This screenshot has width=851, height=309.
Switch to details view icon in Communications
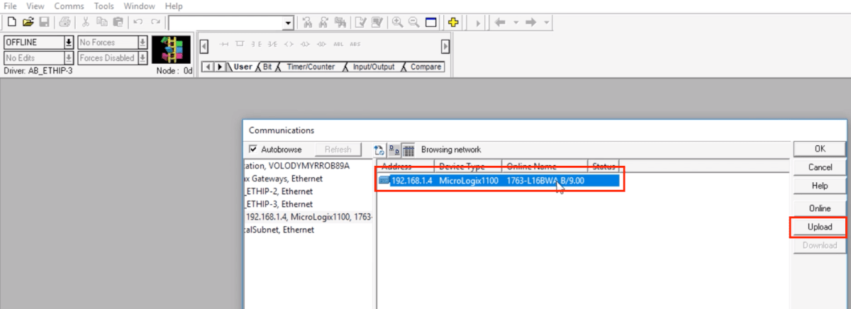coord(408,150)
